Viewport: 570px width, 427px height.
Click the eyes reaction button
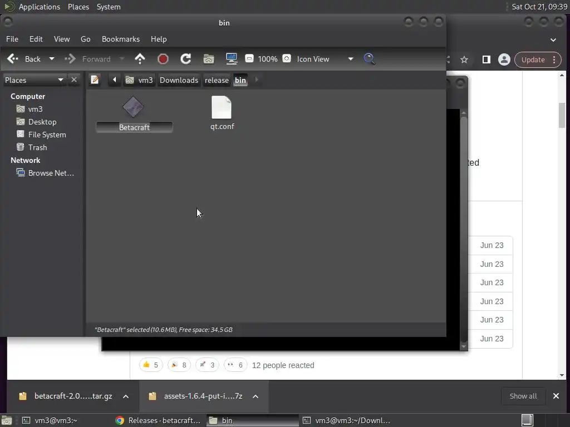[x=235, y=365]
